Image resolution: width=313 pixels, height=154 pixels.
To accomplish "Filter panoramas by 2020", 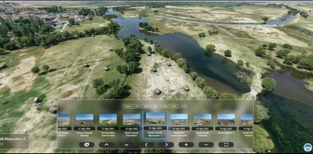I will click(165, 107).
